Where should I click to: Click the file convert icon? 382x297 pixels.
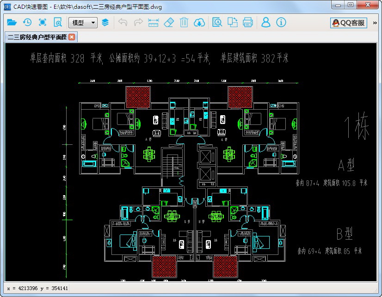(x=232, y=22)
